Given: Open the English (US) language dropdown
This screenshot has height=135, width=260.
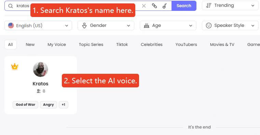Looking at the screenshot, I should tap(38, 26).
